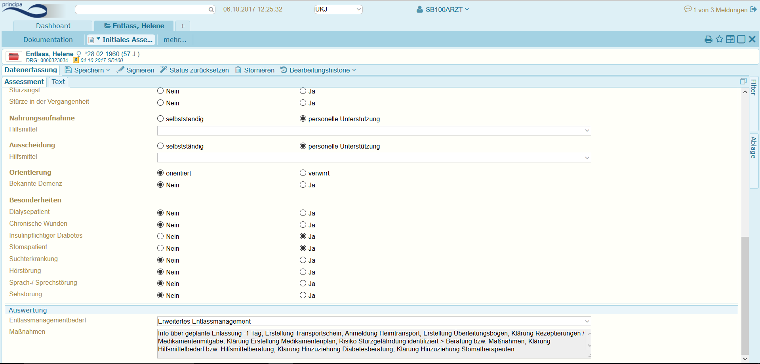Click the top search input field
The image size is (760, 364).
click(145, 10)
